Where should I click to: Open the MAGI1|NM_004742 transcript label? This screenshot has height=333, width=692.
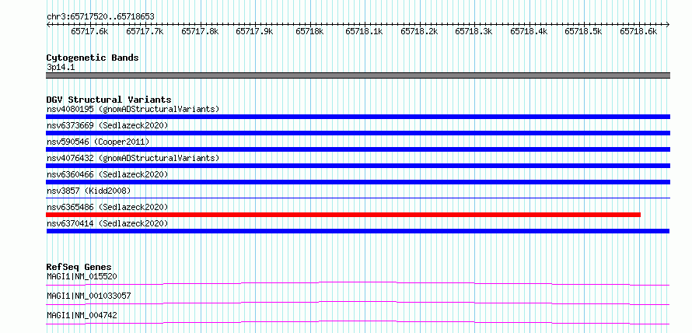pos(82,315)
